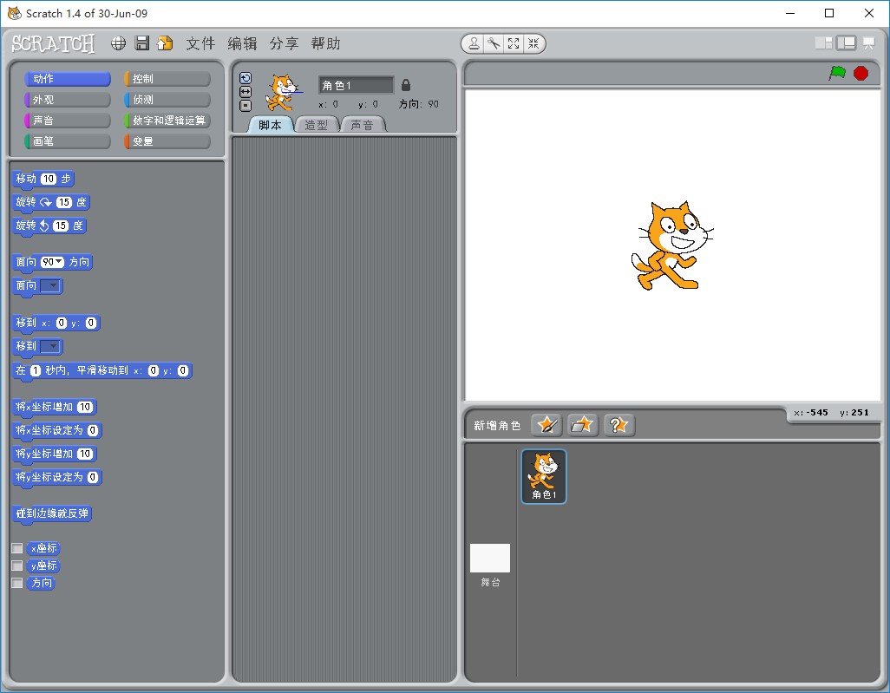Click the sprite name field 角色1

[x=356, y=84]
